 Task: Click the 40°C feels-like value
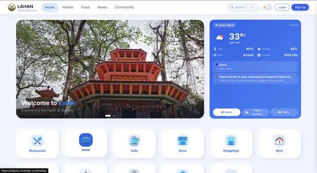click(x=250, y=49)
